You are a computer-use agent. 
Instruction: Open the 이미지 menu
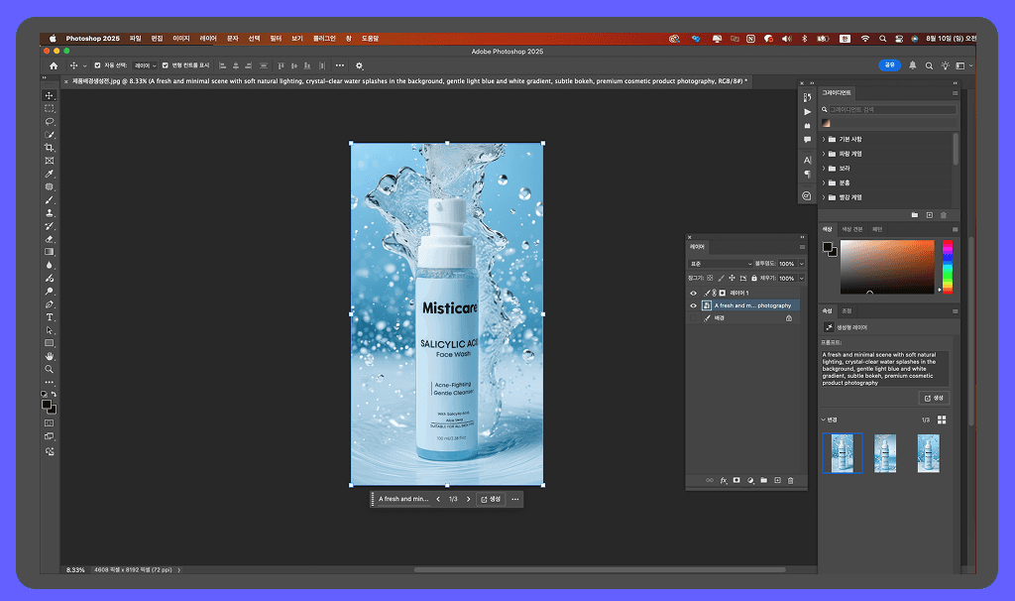point(181,39)
